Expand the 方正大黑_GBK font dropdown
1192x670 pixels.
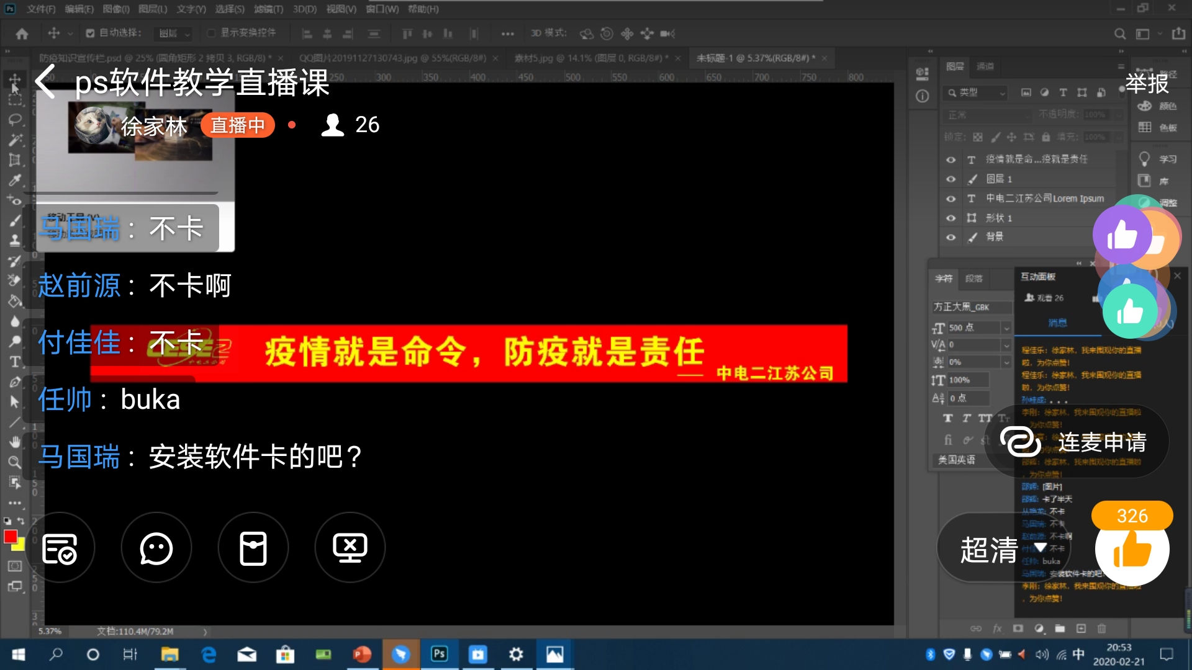point(971,307)
